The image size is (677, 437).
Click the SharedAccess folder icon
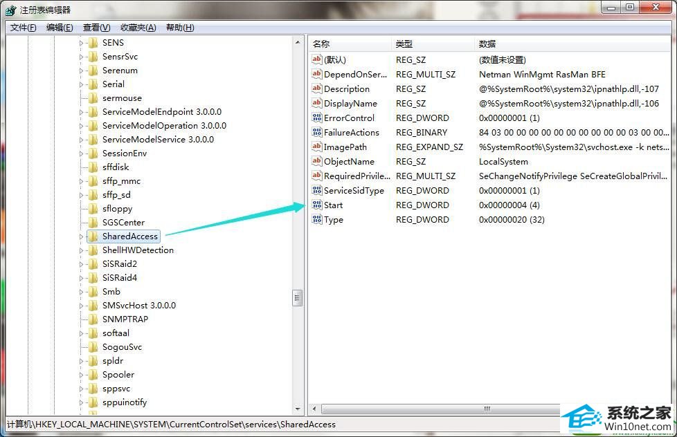click(93, 236)
